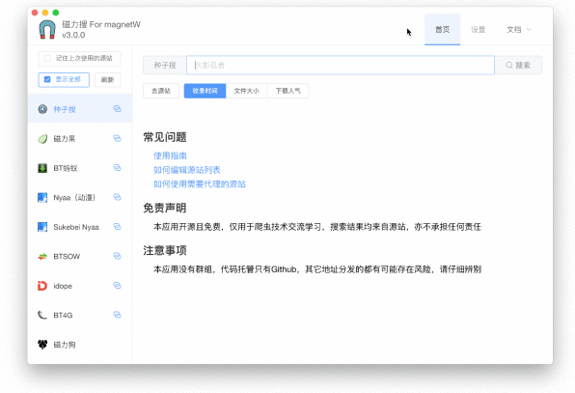The width and height of the screenshot is (575, 393).
Task: Sort results by 文件大小
Action: pos(246,91)
